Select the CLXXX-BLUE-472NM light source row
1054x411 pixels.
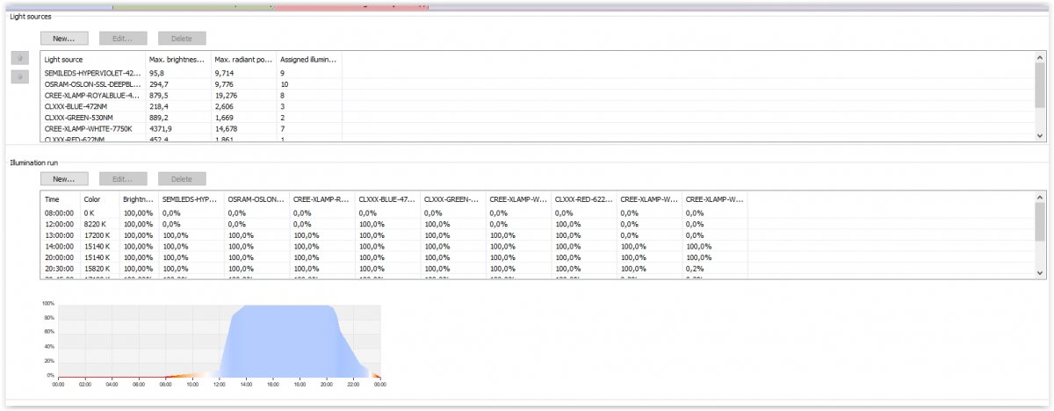538,105
